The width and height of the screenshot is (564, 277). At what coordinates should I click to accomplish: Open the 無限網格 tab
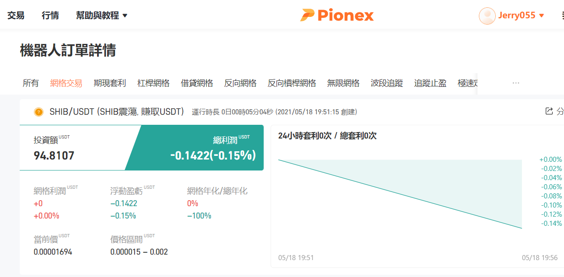tap(343, 83)
